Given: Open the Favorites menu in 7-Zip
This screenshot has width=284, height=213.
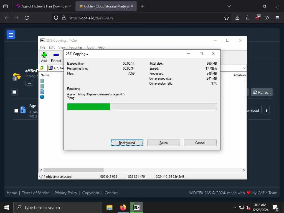Looking at the screenshot, I should [x=76, y=47].
